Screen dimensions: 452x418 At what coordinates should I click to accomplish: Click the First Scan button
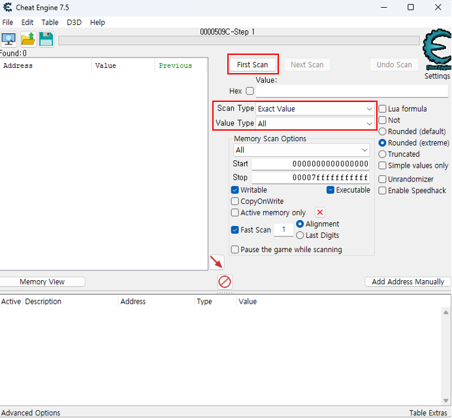[x=253, y=65]
